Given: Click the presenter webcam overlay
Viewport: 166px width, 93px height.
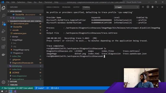Looking at the screenshot, I should point(141,78).
